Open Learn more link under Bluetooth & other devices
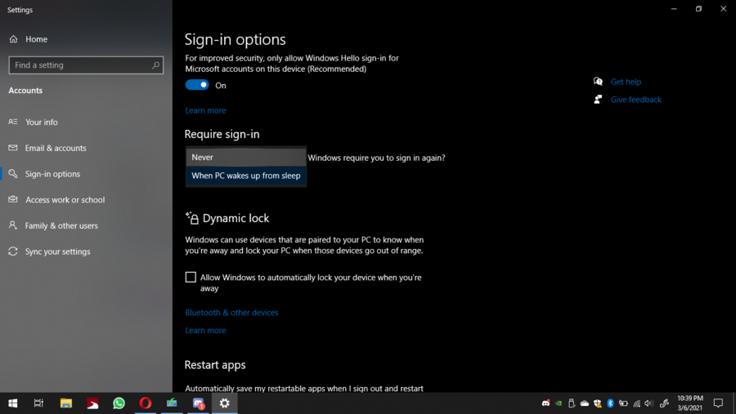Screen dimensions: 736x414 [205, 331]
